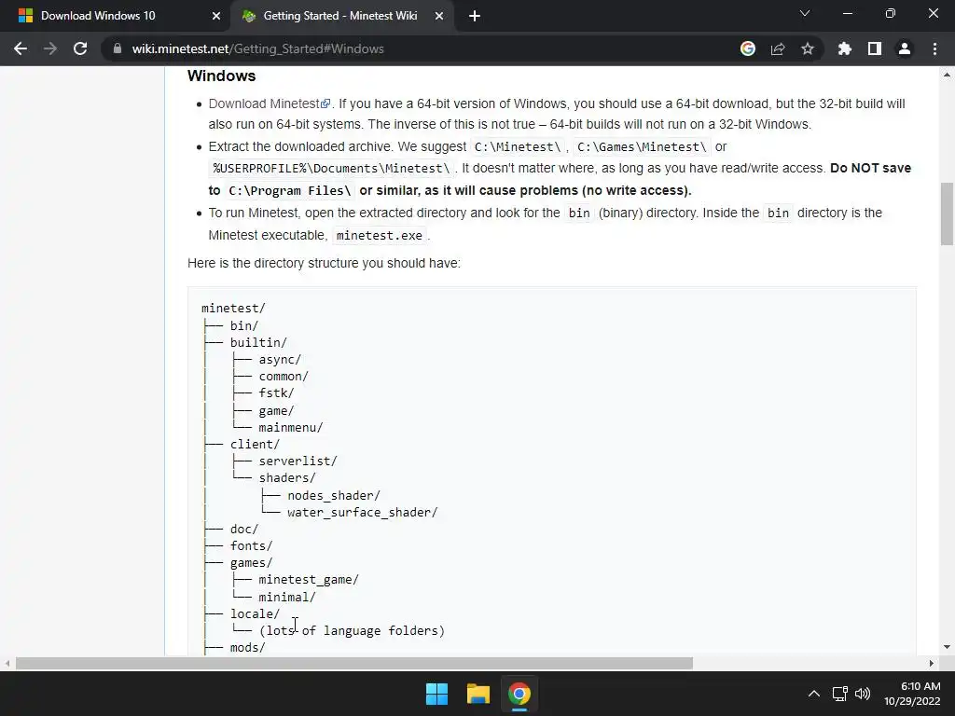955x716 pixels.
Task: Open network status tray icon
Action: (840, 694)
